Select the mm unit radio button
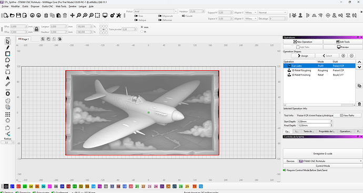This screenshot has height=193, width=363. (x=142, y=27)
